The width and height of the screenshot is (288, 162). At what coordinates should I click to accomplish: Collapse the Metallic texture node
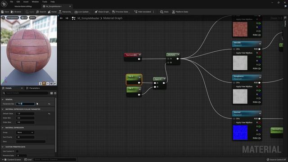click(260, 44)
